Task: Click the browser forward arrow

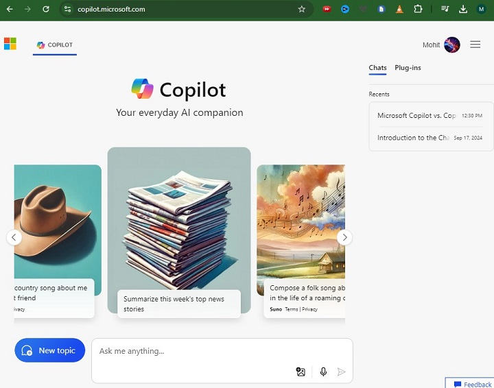Action: [27, 9]
